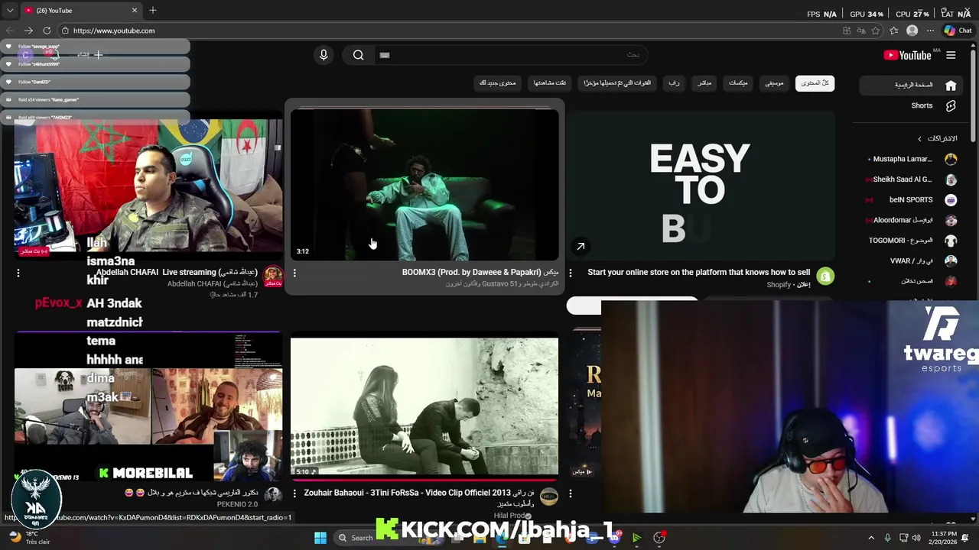Click the YouTube logo
The width and height of the screenshot is (979, 550).
point(907,55)
